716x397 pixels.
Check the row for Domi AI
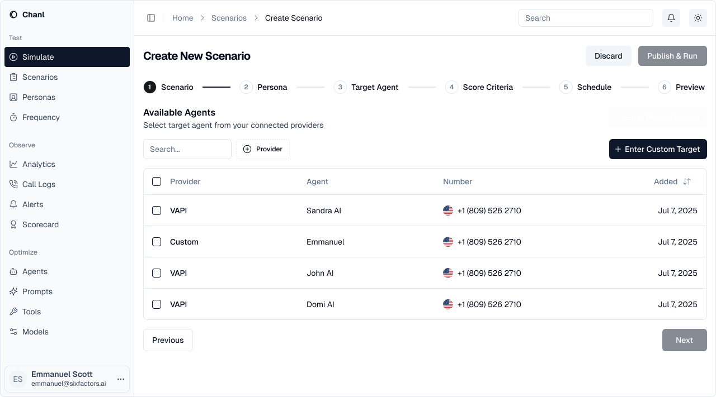157,304
